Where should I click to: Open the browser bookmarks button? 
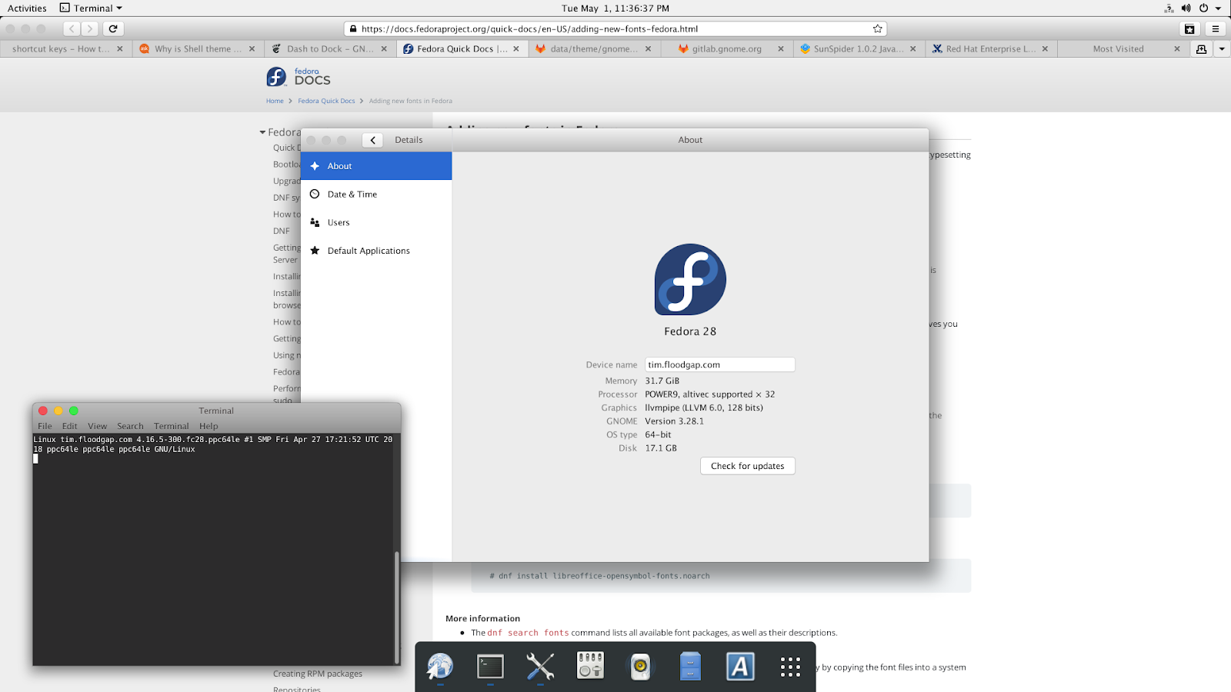pos(1189,28)
